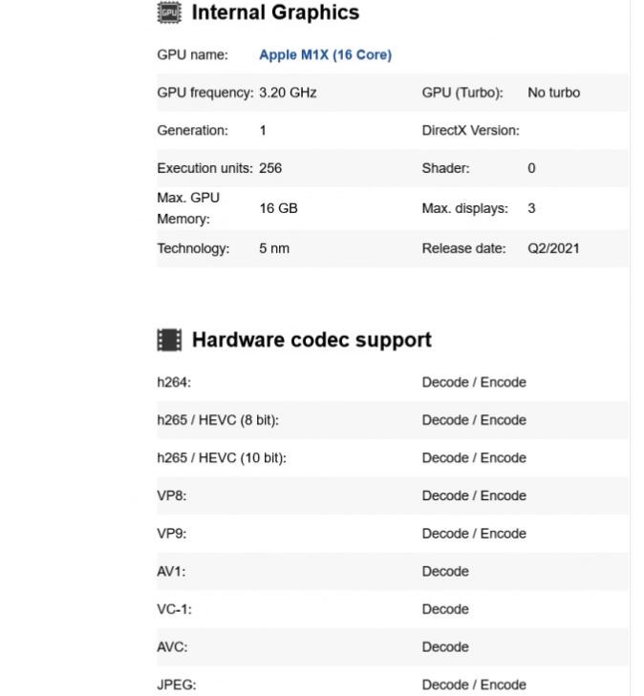Viewport: 644px width, 696px height.
Task: Click the Hardware codec support heading
Action: 311,340
